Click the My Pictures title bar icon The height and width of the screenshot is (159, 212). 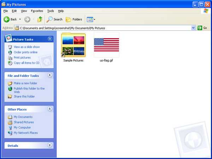click(x=4, y=4)
